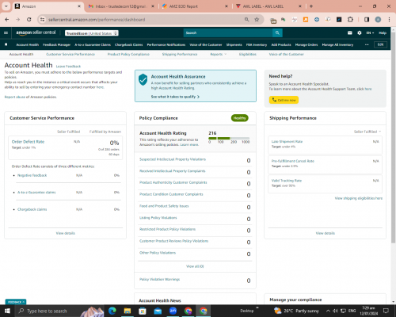Click the Healthy status badge

[240, 118]
